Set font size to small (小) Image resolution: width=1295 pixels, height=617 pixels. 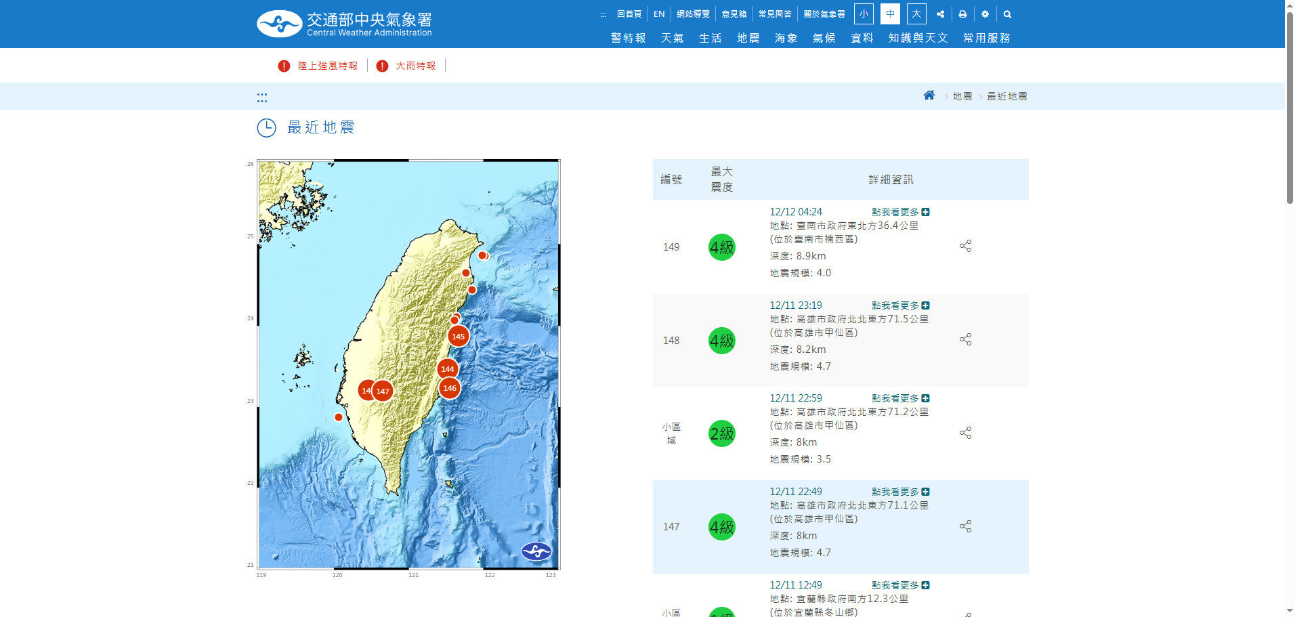point(864,14)
